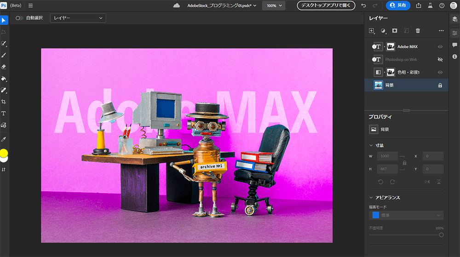Image resolution: width=460 pixels, height=257 pixels.
Task: Rotate clockwise in the 寸法 section
Action: tap(392, 182)
